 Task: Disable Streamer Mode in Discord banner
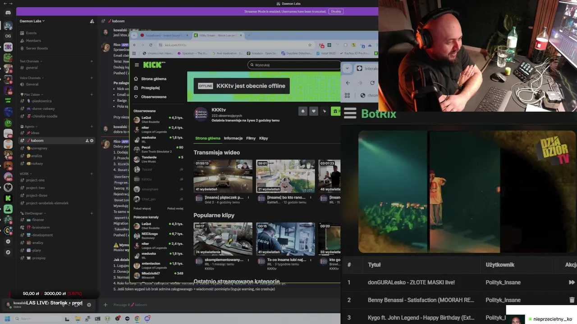click(336, 11)
